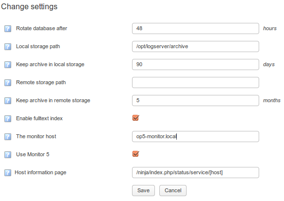The height and width of the screenshot is (201, 284).
Task: Click the Local storage path input field
Action: [x=196, y=47]
